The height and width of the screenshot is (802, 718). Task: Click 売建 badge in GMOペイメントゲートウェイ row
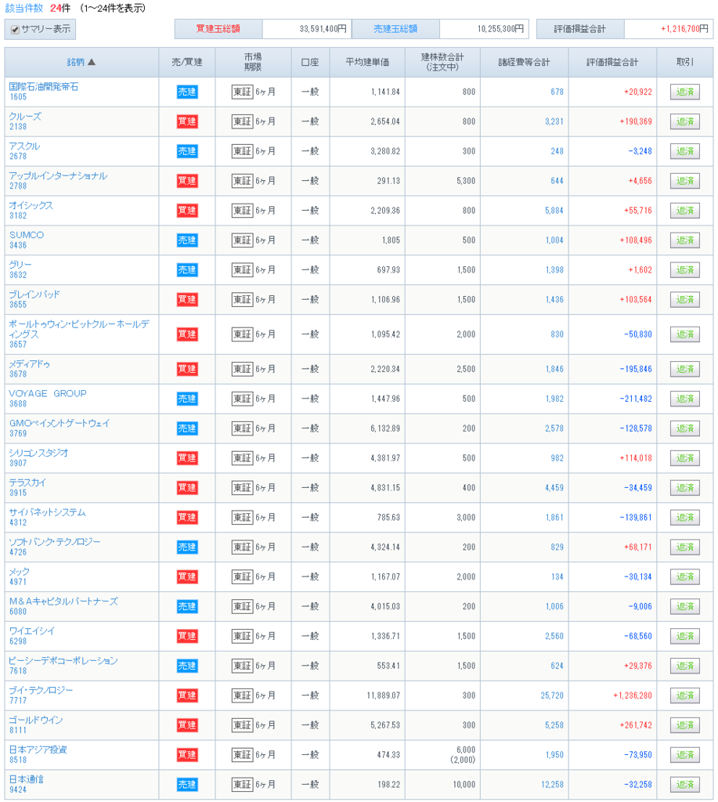point(187,428)
